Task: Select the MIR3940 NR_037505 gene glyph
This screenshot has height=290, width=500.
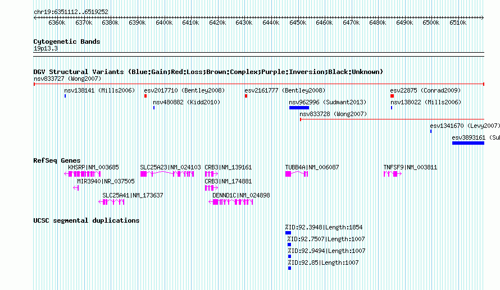Action: tap(76, 188)
